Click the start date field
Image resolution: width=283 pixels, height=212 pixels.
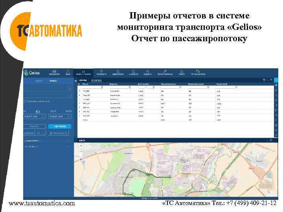[x=35, y=117]
